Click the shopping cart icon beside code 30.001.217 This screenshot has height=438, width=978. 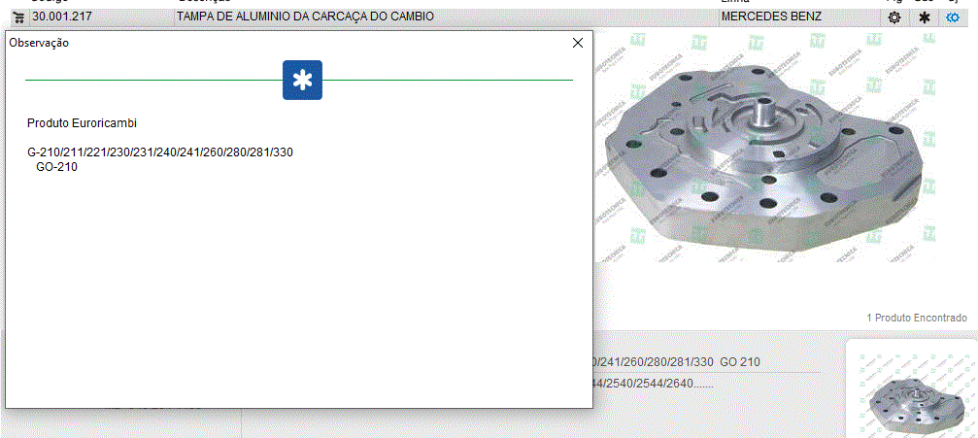pyautogui.click(x=18, y=17)
